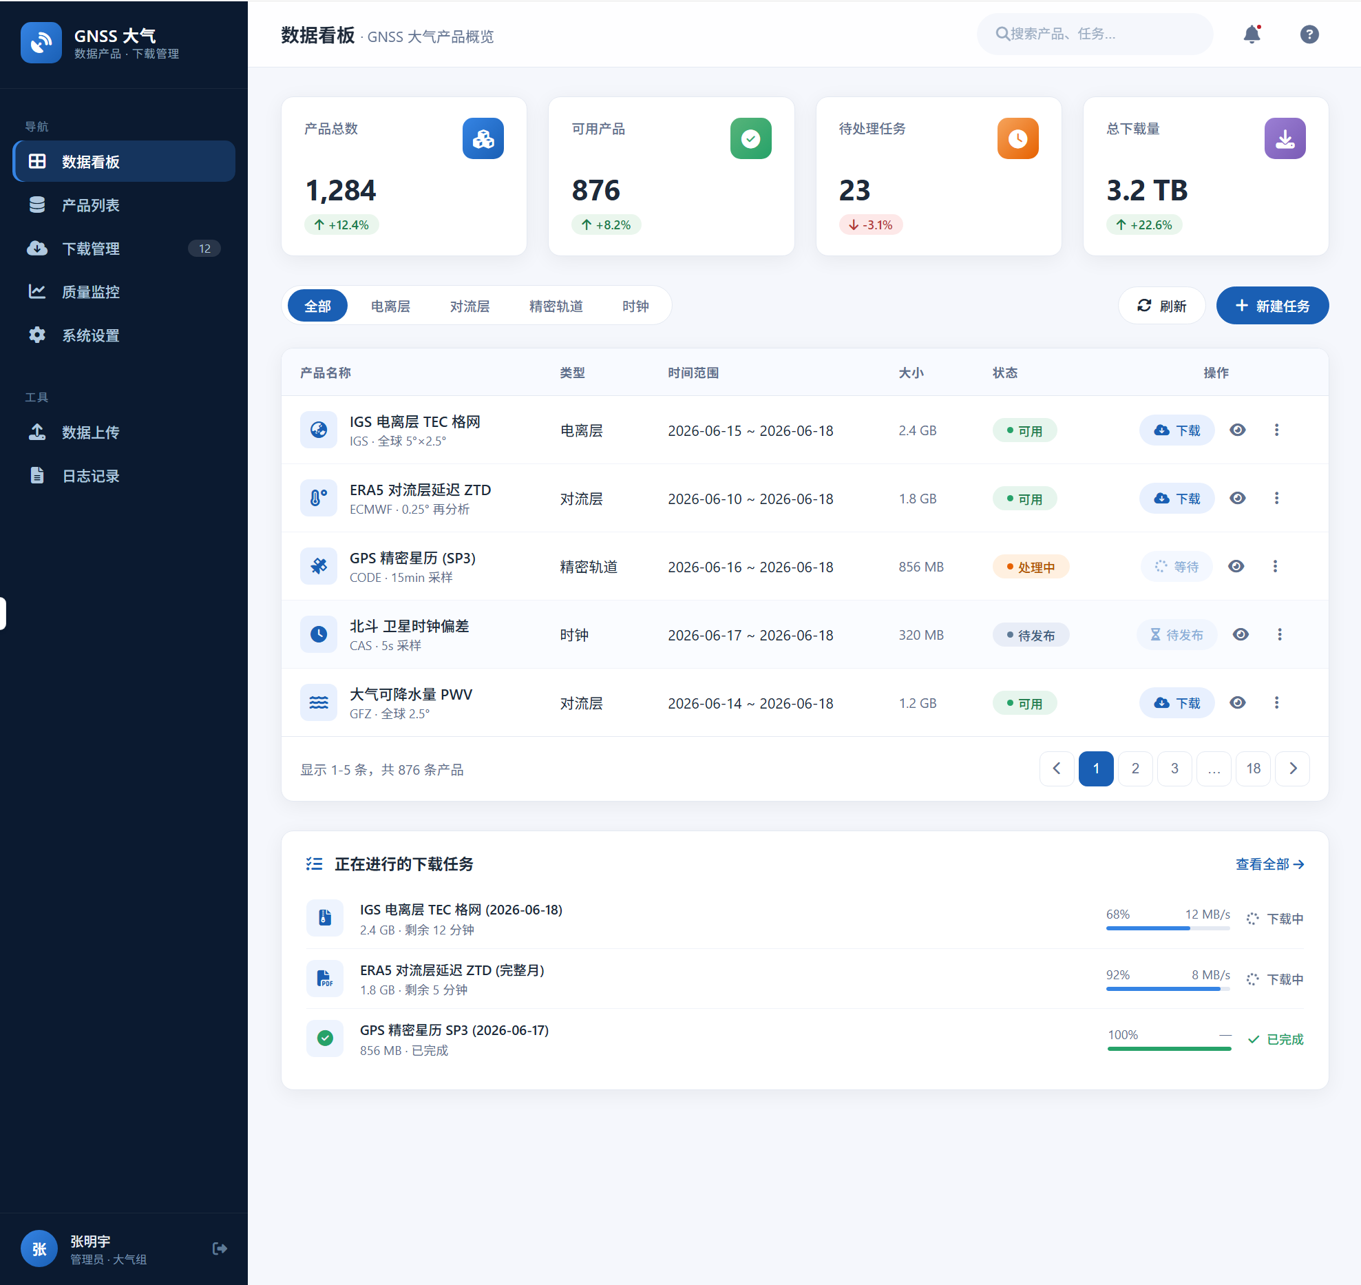1361x1285 pixels.
Task: Open more options menu for GPS 精密星历 row
Action: (x=1275, y=567)
